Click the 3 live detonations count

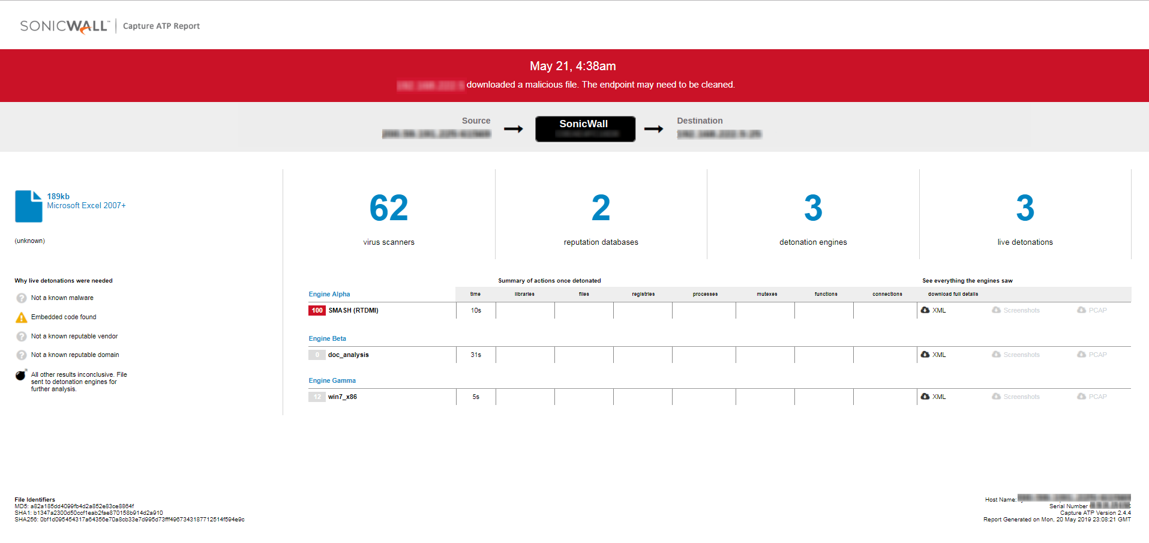point(1025,208)
